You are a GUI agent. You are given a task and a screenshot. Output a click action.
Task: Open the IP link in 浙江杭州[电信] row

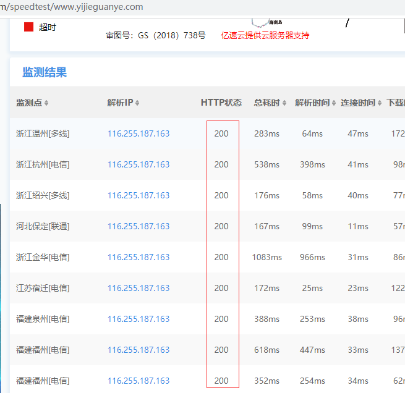click(x=139, y=164)
